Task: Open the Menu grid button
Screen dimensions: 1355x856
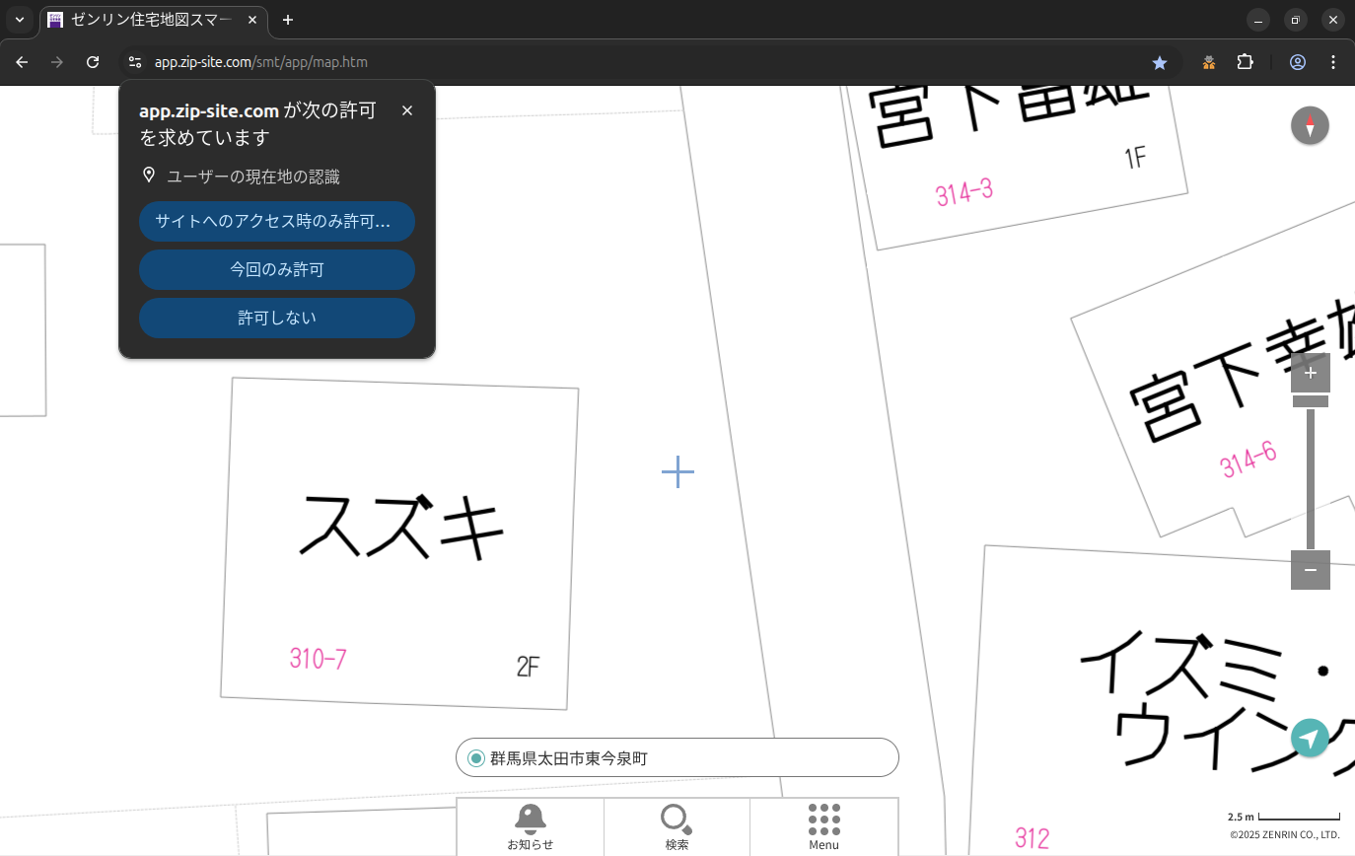Action: (x=823, y=826)
